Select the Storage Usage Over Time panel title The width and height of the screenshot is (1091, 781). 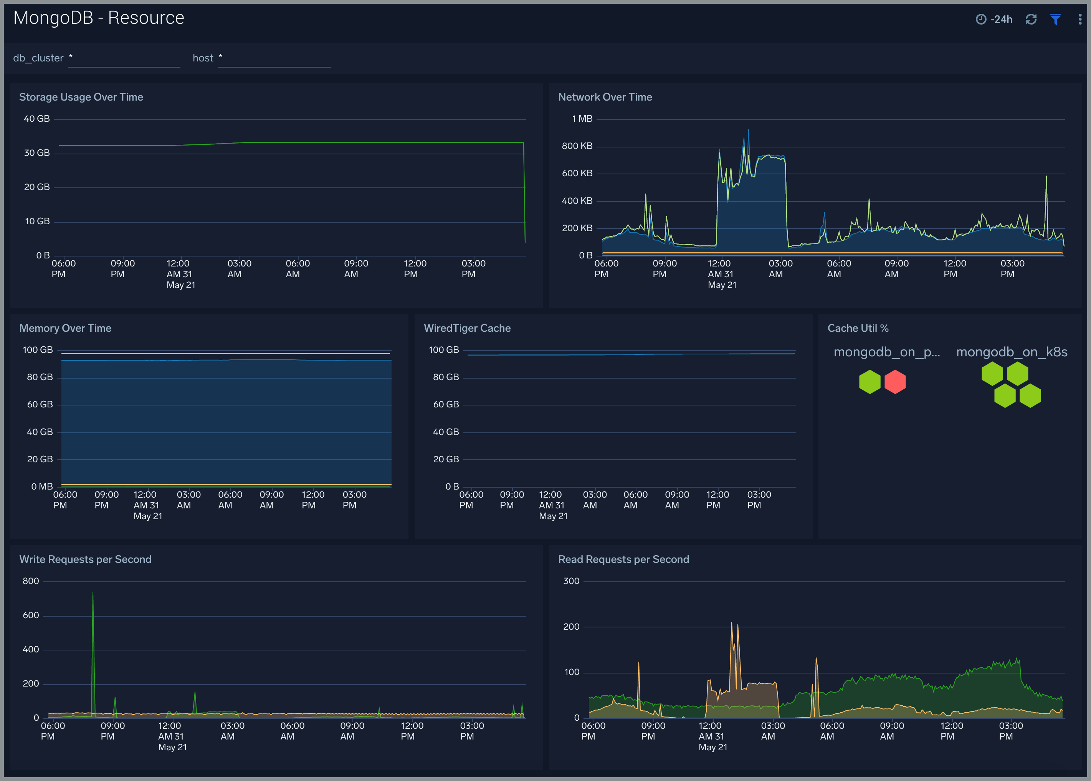81,97
